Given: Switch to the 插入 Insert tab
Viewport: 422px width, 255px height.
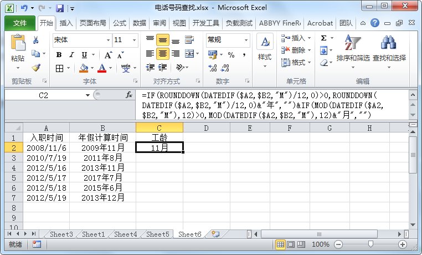Looking at the screenshot, I should pyautogui.click(x=66, y=23).
